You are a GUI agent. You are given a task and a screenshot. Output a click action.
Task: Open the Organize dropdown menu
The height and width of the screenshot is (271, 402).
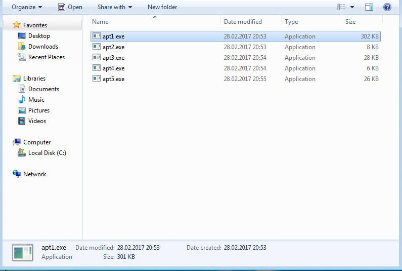pos(27,7)
